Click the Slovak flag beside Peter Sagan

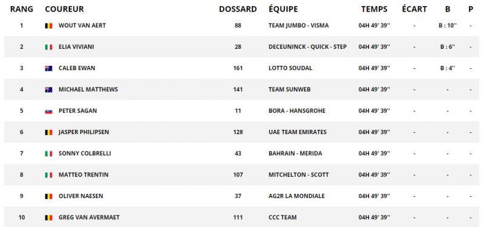48,111
